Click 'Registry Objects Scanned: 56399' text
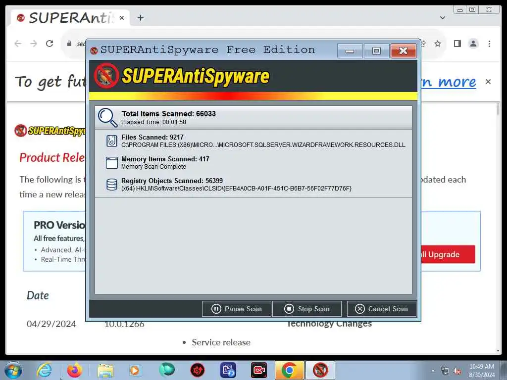The image size is (507, 380). point(172,181)
